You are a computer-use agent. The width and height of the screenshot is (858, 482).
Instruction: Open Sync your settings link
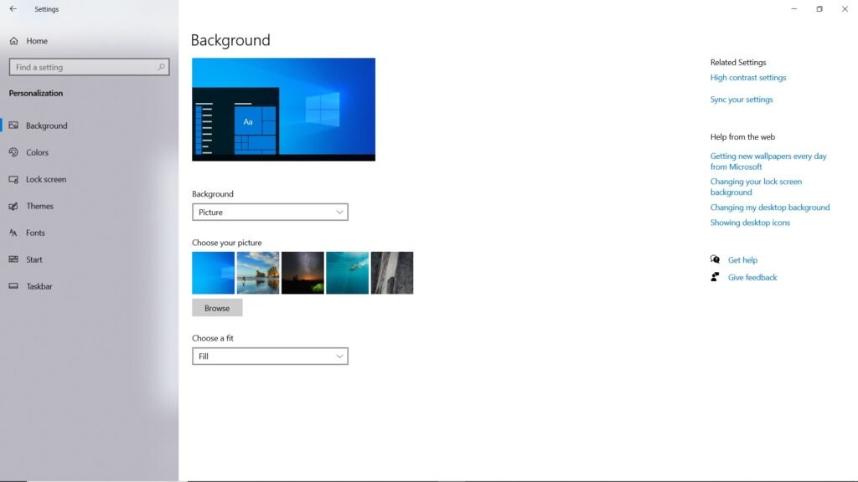point(742,100)
